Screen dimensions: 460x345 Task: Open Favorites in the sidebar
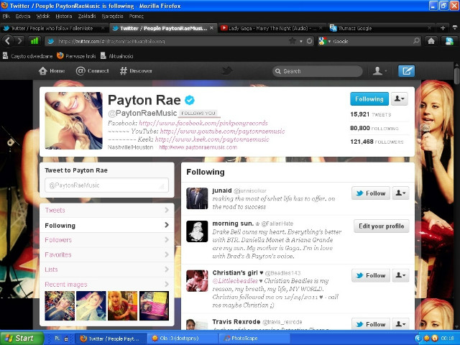[x=107, y=254]
